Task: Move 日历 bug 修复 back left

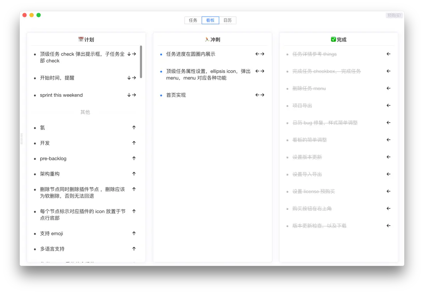Action: [388, 123]
